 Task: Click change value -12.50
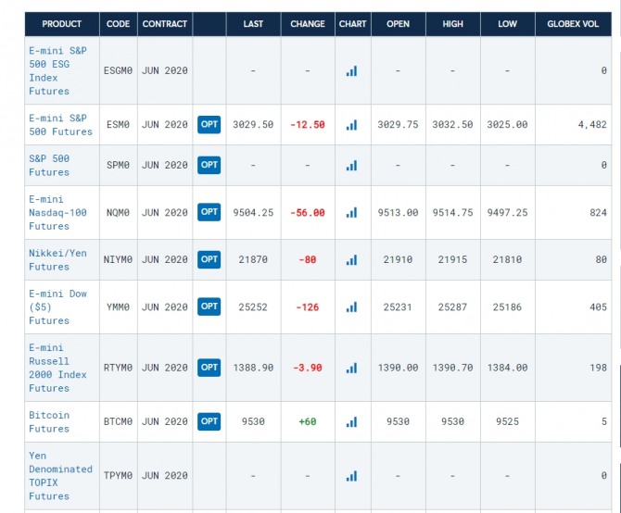click(308, 125)
